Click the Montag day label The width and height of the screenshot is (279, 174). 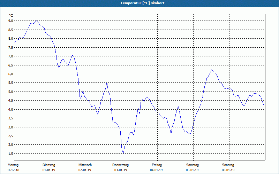coord(13,165)
